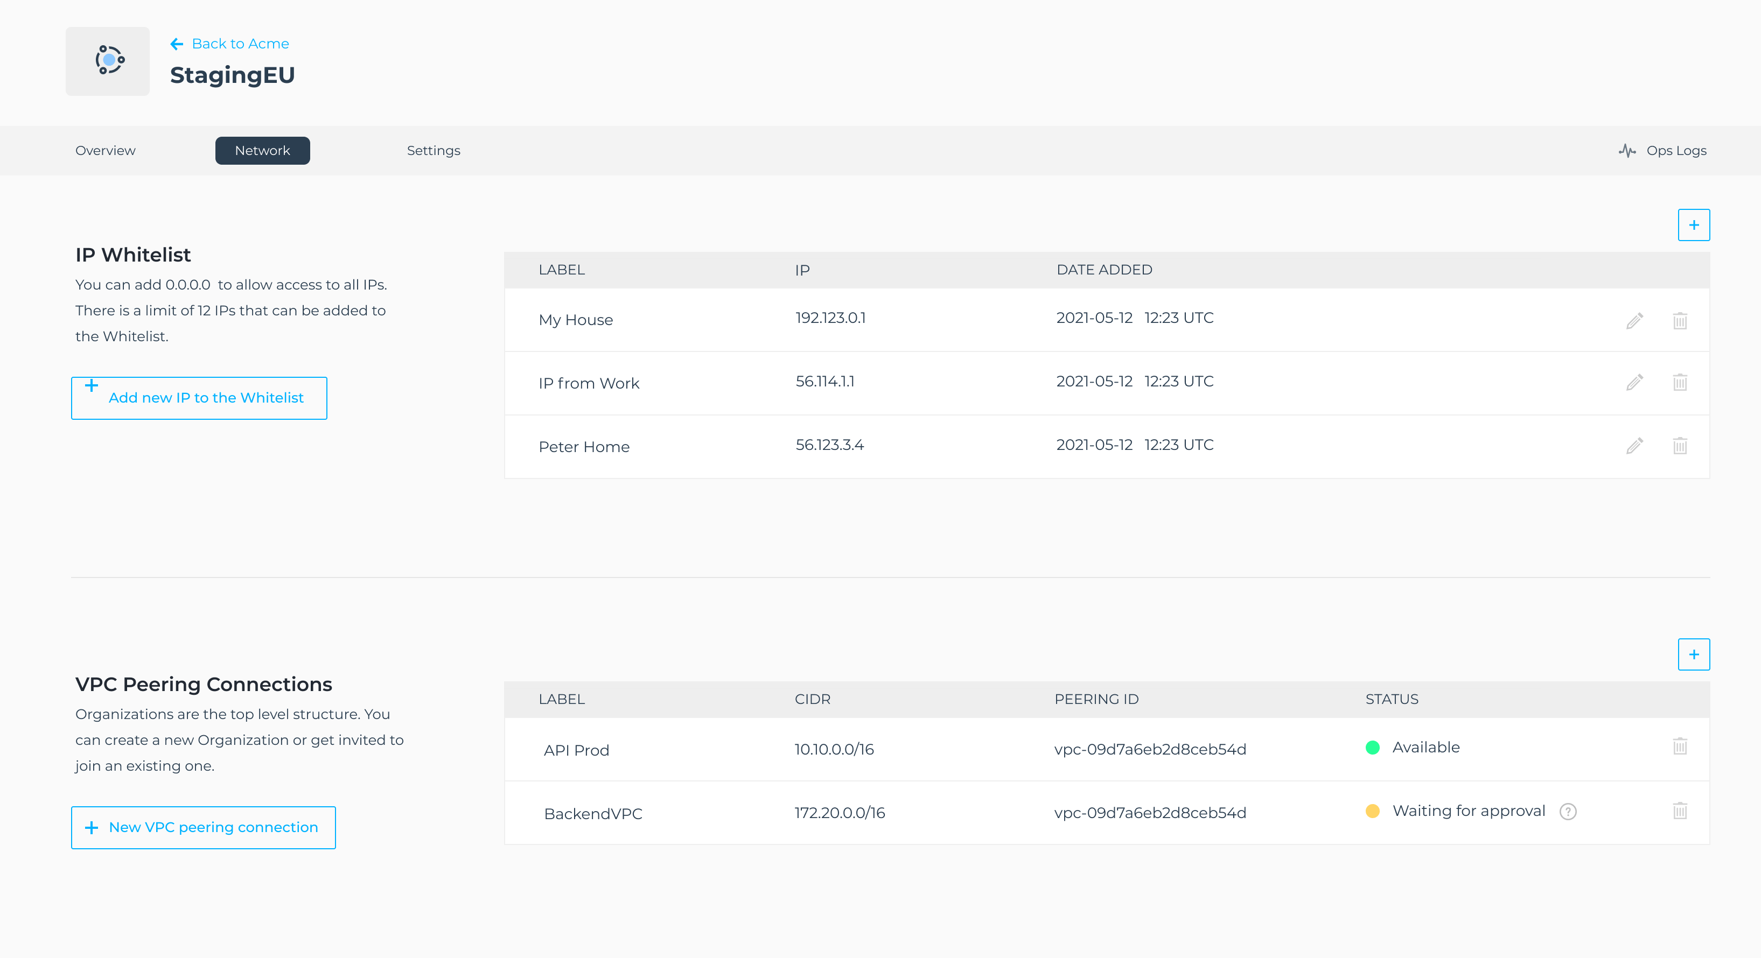The height and width of the screenshot is (958, 1761).
Task: Open help for Waiting for approval status
Action: click(x=1568, y=811)
